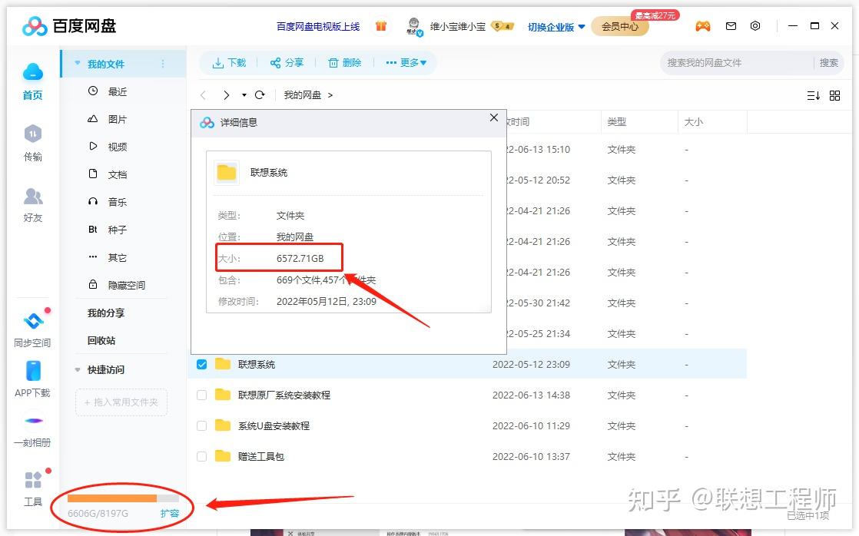Open 回收站 recycle bin
The image size is (859, 536).
pyautogui.click(x=101, y=340)
